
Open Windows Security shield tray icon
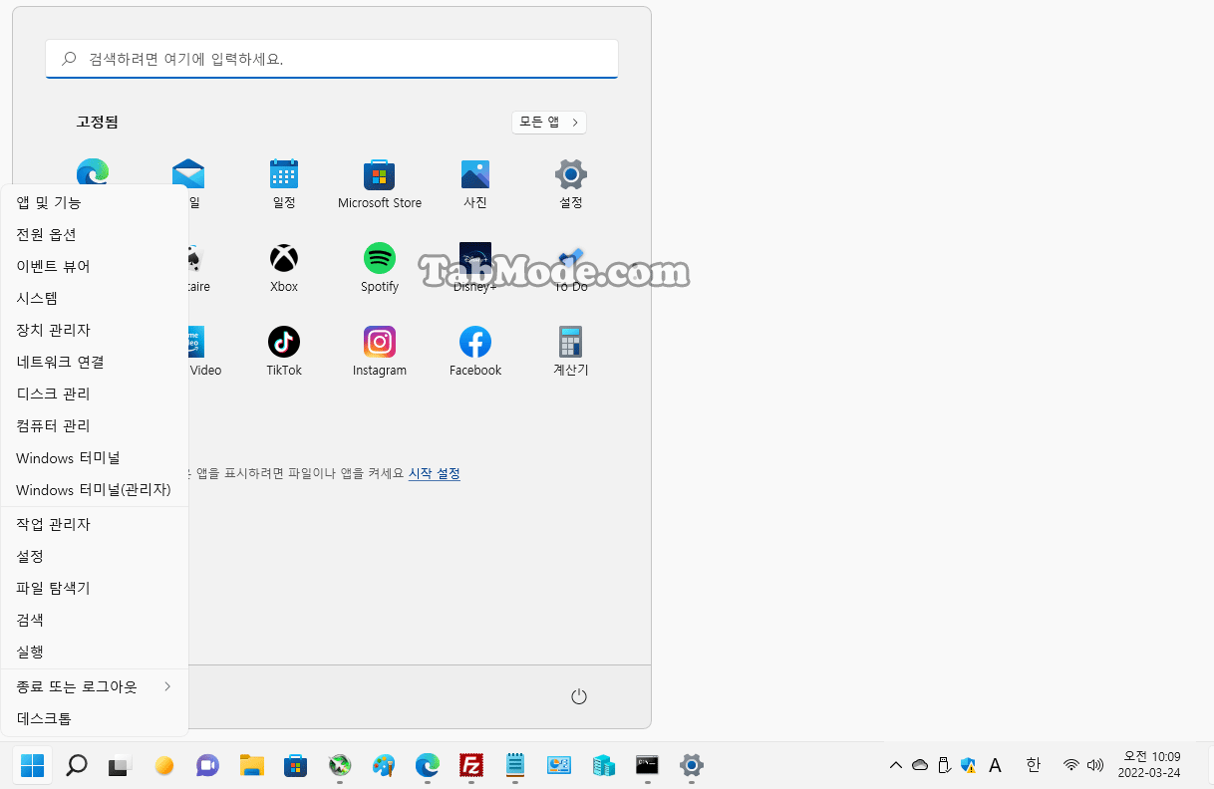click(x=968, y=765)
